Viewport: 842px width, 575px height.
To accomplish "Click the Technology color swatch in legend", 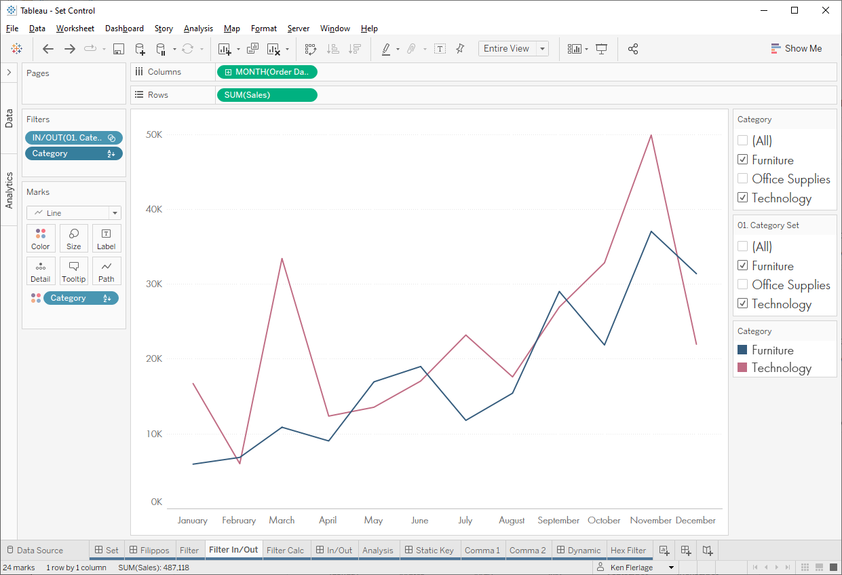I will (742, 368).
